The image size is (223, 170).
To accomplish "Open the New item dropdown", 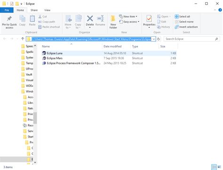I will click(x=128, y=16).
